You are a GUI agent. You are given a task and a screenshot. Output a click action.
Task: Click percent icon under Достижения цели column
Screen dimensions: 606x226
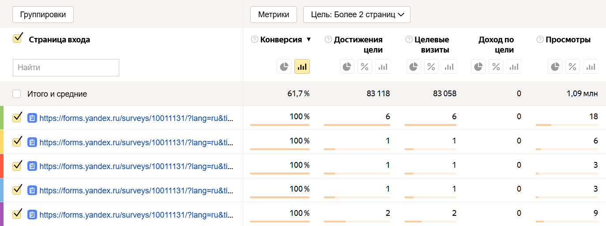pyautogui.click(x=365, y=67)
